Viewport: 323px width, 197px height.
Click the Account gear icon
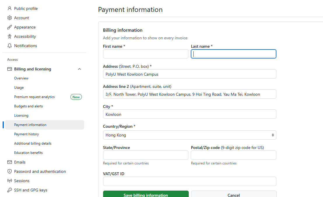click(x=10, y=18)
